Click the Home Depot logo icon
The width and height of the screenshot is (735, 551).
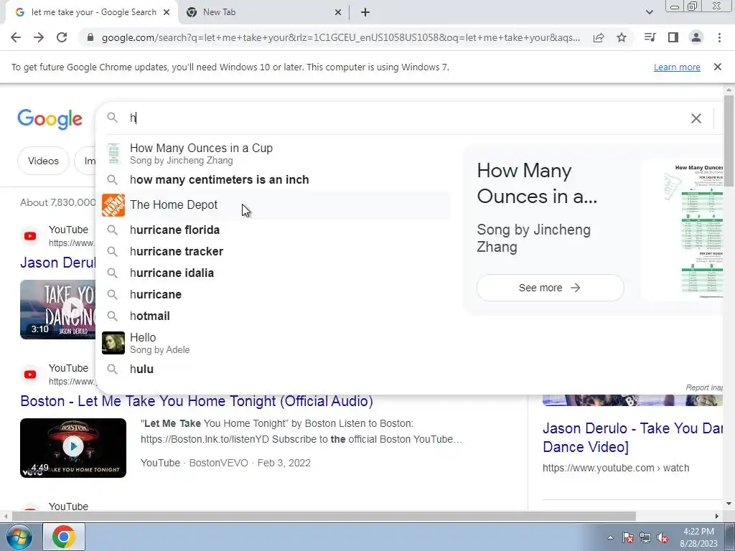(113, 204)
